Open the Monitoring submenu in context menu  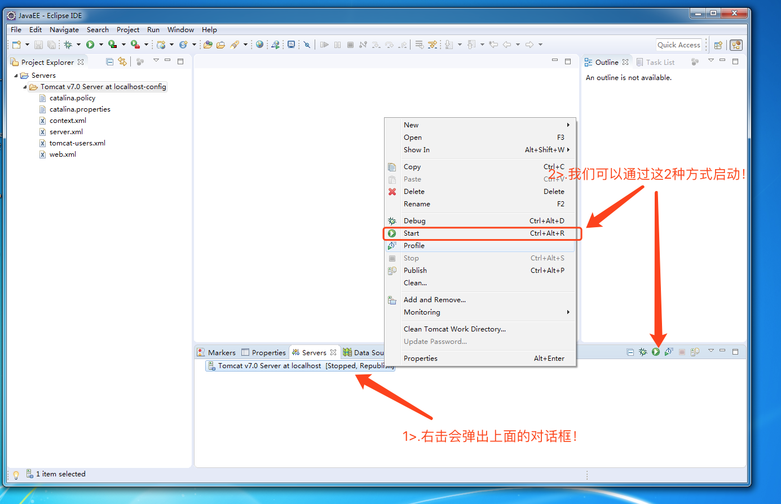(480, 312)
